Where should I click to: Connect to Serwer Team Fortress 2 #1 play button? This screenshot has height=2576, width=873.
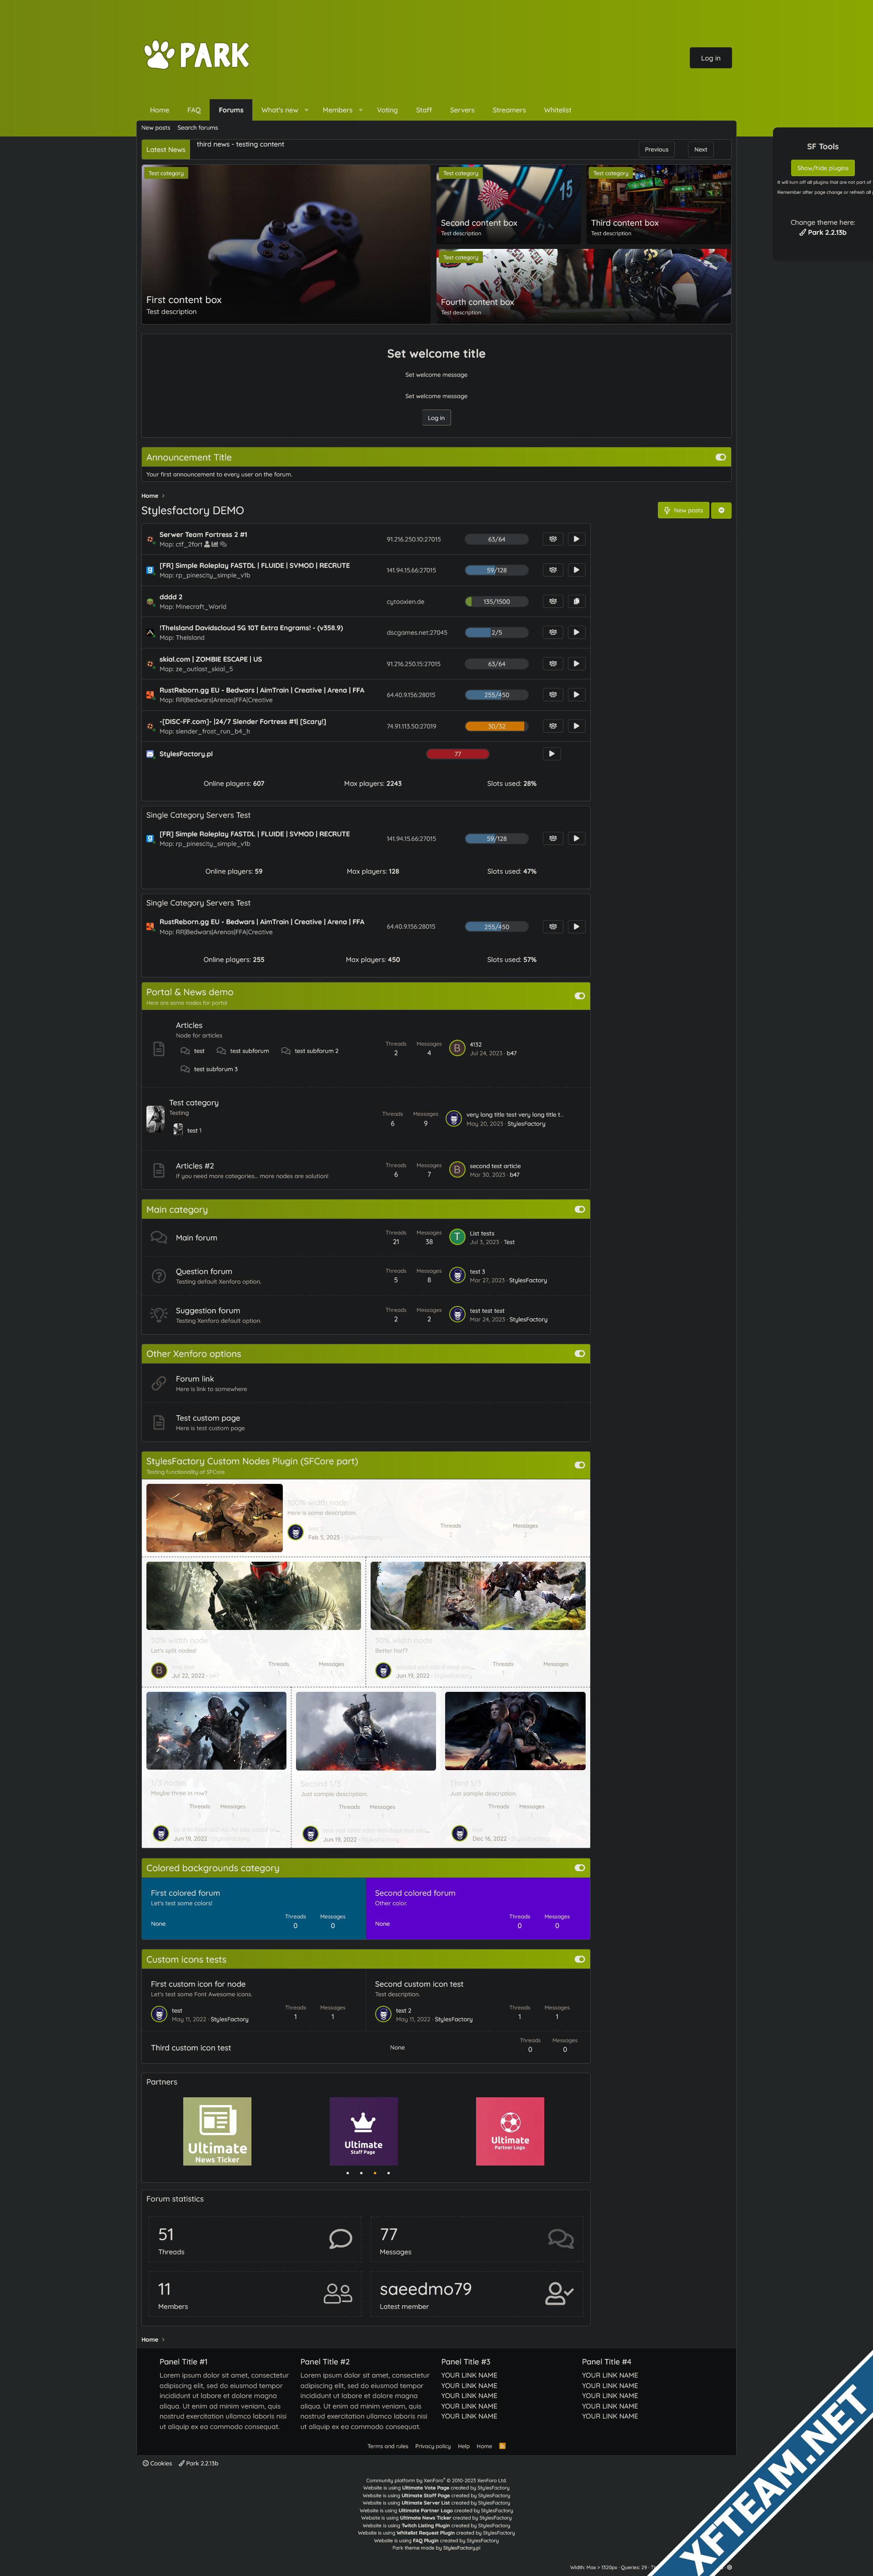(577, 539)
